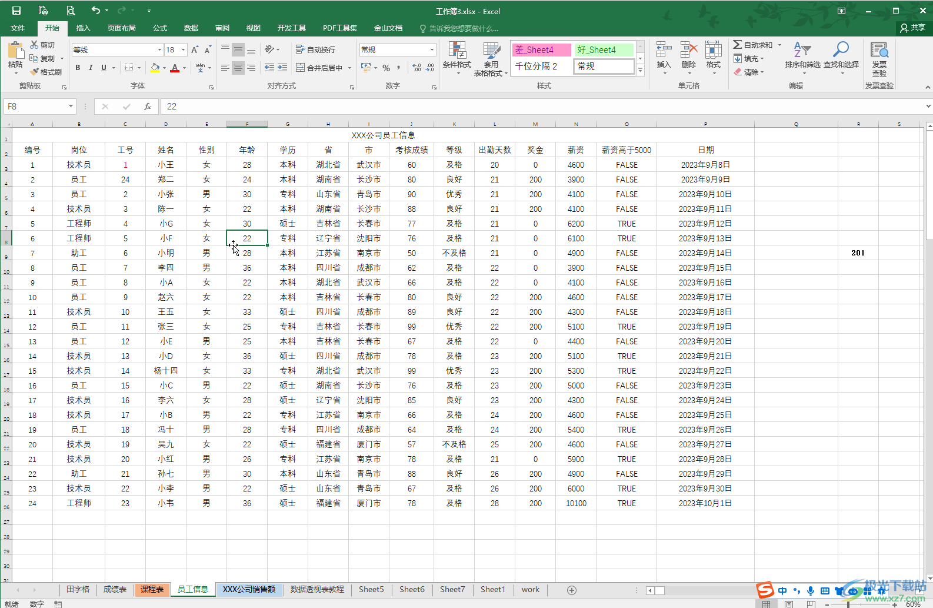Switch to the Data ribbon tab

point(191,28)
